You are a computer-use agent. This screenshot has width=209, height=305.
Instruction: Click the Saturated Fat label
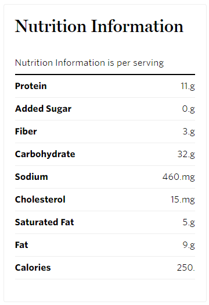pos(45,222)
